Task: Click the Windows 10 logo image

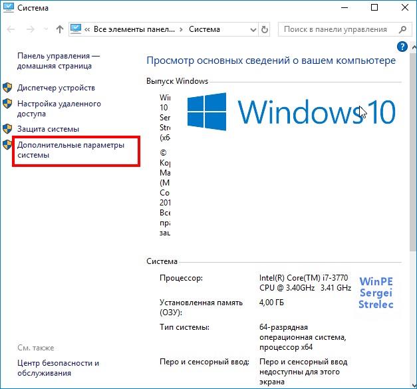Action: 291,112
